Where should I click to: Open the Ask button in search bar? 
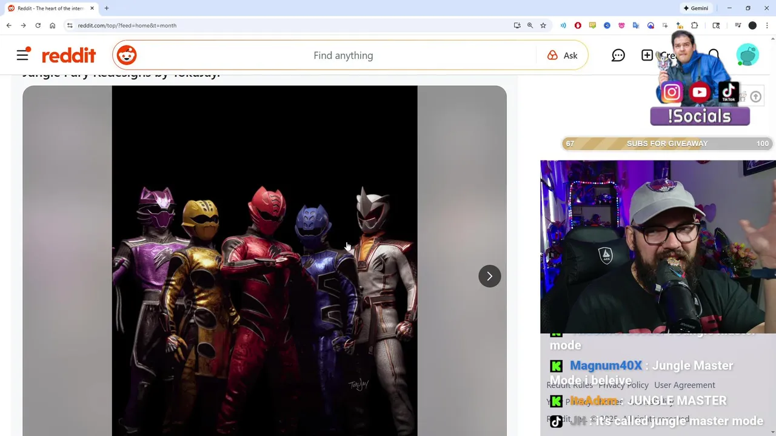(x=562, y=55)
